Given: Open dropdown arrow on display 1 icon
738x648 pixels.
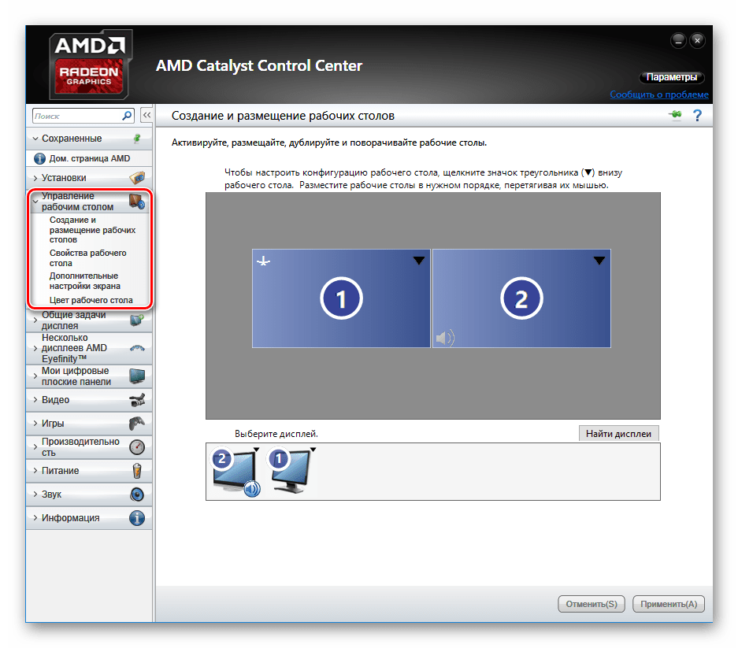Looking at the screenshot, I should pyautogui.click(x=313, y=450).
